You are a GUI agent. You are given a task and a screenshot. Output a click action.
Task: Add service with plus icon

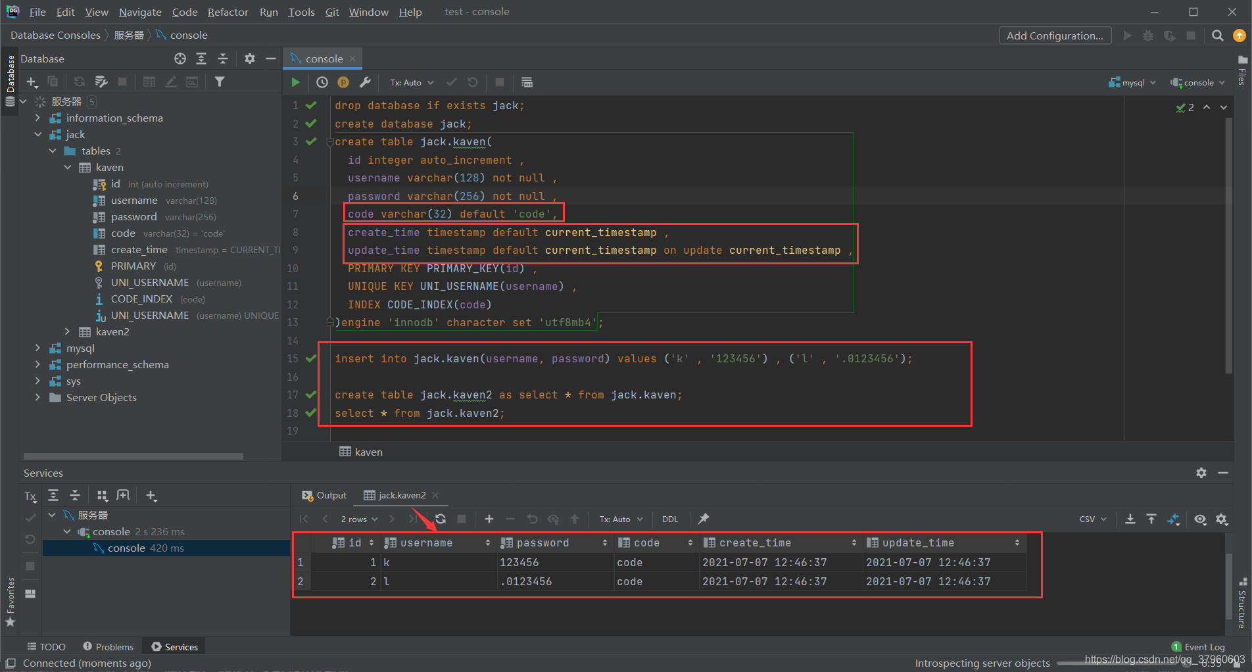(x=151, y=496)
